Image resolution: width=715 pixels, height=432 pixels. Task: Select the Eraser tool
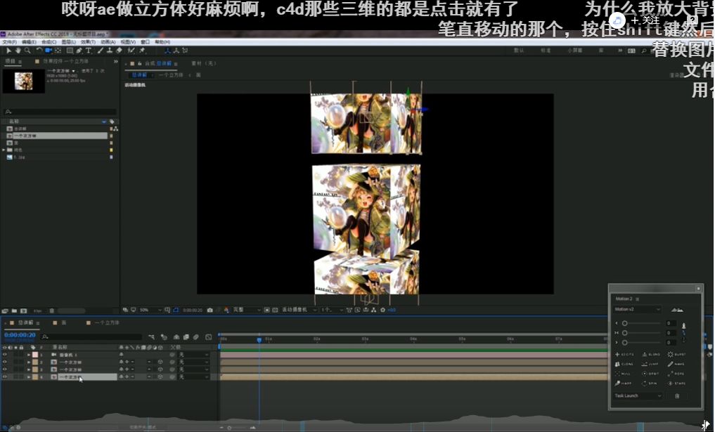click(119, 51)
